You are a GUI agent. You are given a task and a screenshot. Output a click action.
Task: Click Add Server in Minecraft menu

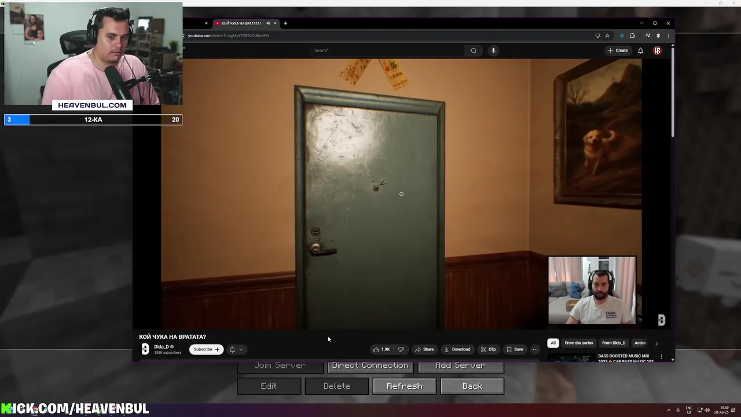461,366
